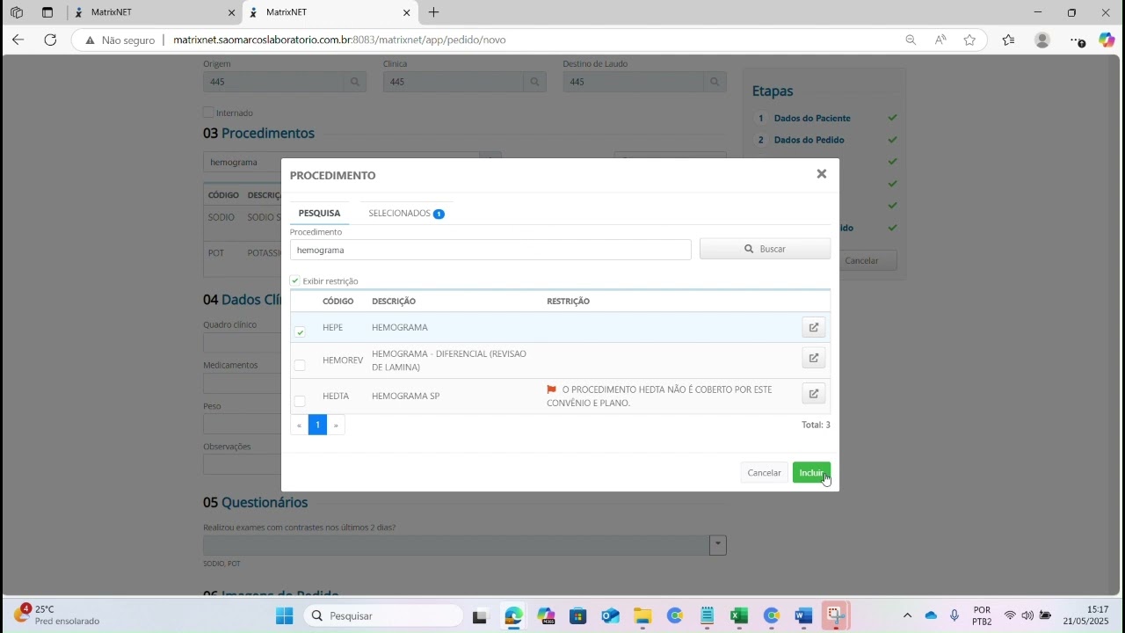Tick the HEDTA Hemograma SP checkbox
Viewport: 1125px width, 633px height.
[300, 401]
